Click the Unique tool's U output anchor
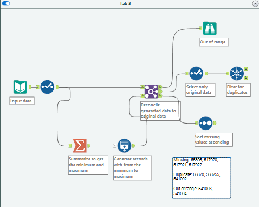 point(246,69)
